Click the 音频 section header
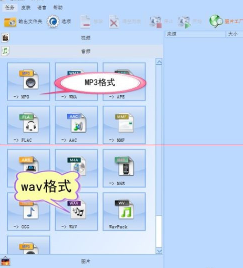The width and height of the screenshot is (243, 268). click(82, 51)
